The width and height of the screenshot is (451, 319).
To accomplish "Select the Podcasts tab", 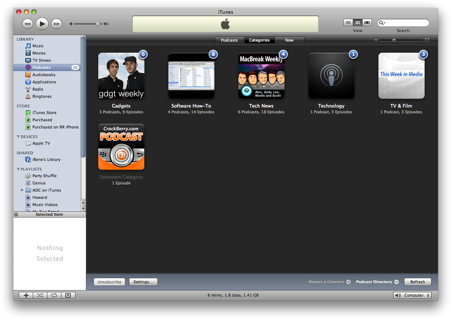I will (229, 40).
